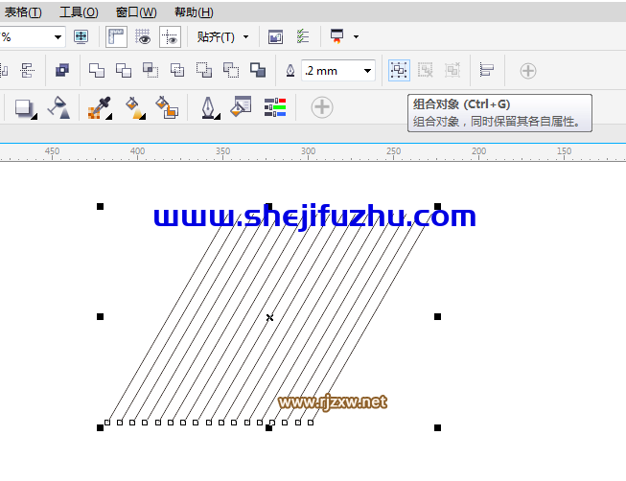Select the interactive fill tool
This screenshot has height=481, width=626.
tap(135, 108)
